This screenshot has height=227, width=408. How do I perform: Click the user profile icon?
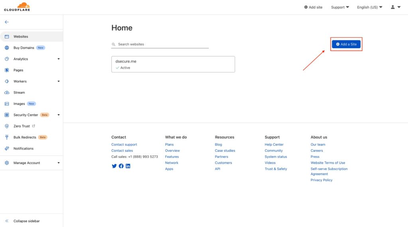click(x=392, y=7)
